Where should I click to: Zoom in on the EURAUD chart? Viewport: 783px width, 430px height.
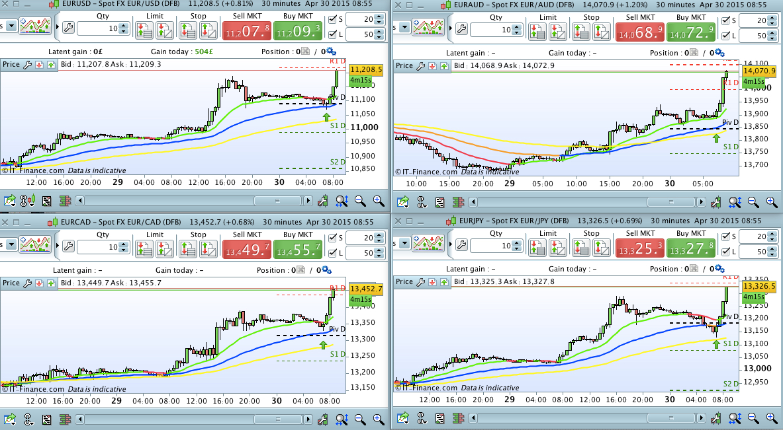772,202
